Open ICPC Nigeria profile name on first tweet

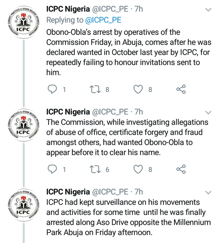click(68, 9)
